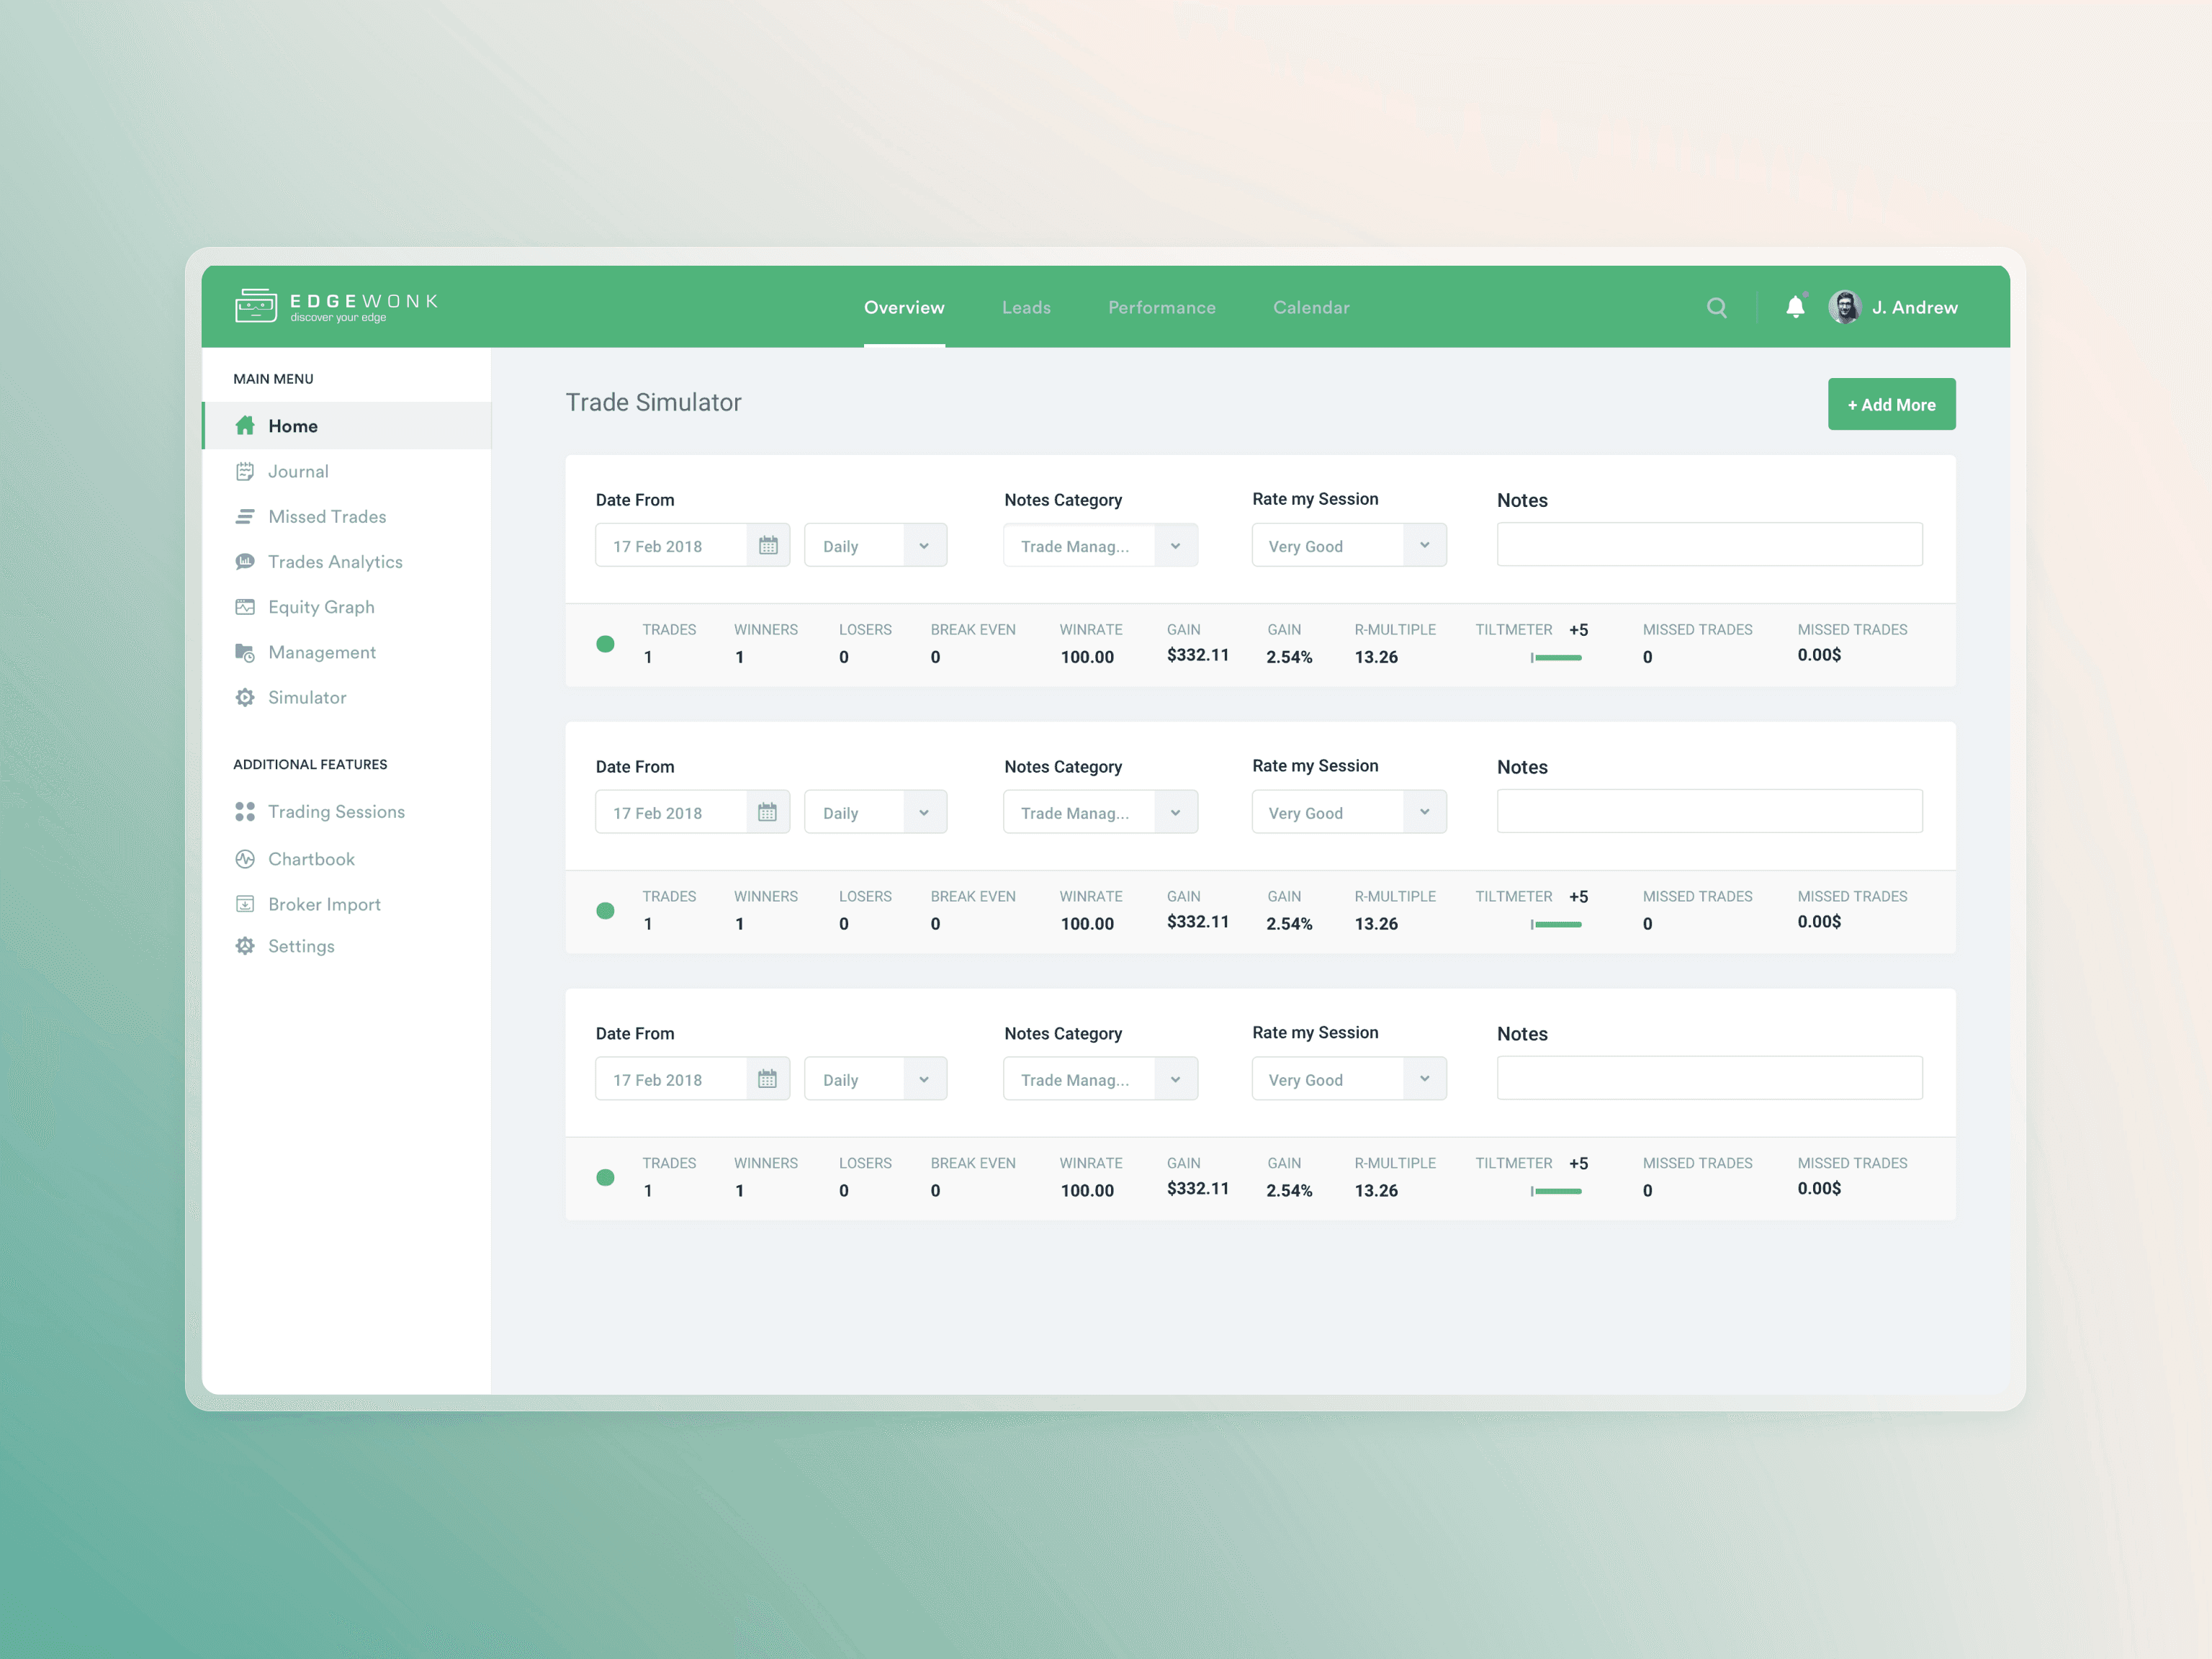The height and width of the screenshot is (1659, 2212).
Task: Toggle green status dot of second session row
Action: 605,911
